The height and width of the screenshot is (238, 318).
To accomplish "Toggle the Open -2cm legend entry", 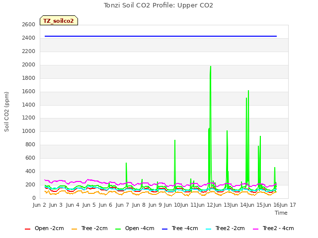I will 44,229.
